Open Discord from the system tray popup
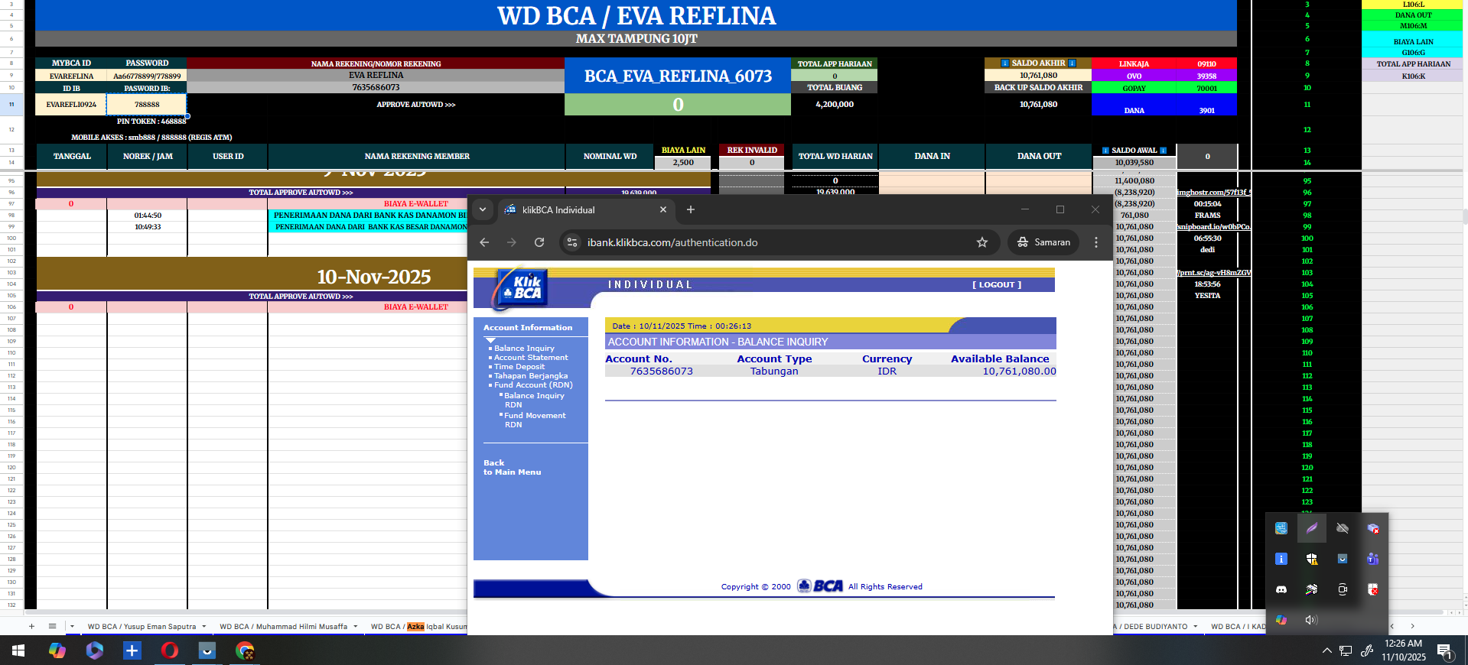Viewport: 1468px width, 665px height. click(x=1281, y=589)
